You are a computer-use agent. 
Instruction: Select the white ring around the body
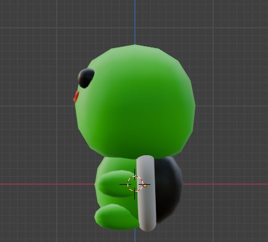(x=147, y=193)
